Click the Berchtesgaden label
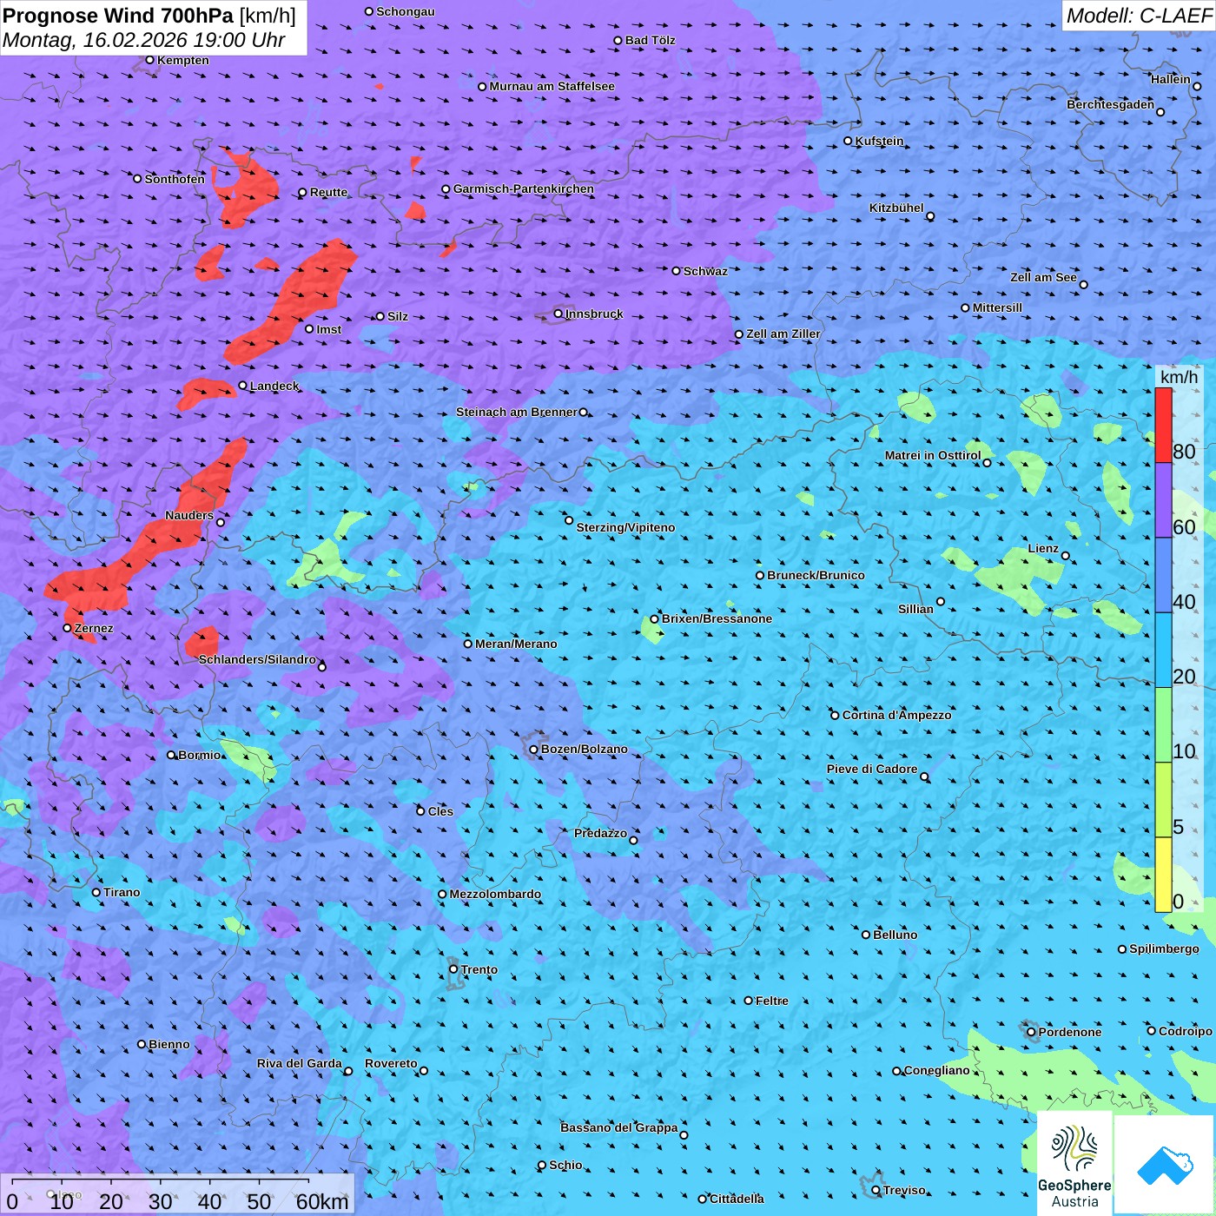Viewport: 1216px width, 1216px height. pyautogui.click(x=1111, y=104)
